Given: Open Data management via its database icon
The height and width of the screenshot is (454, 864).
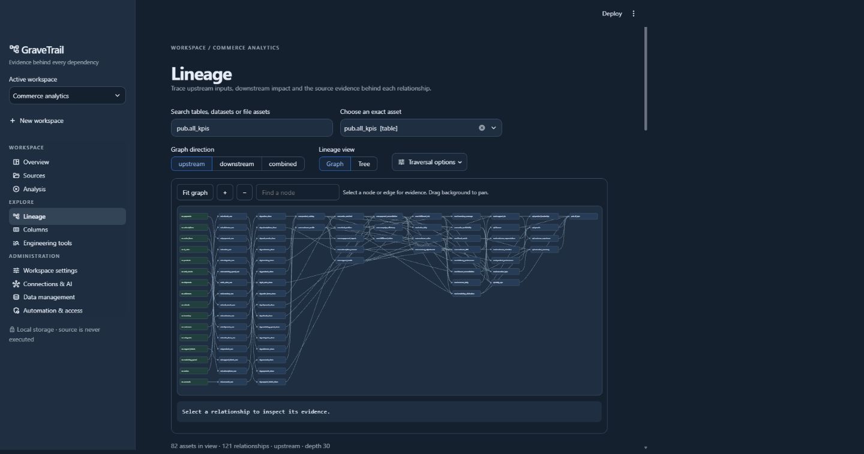Looking at the screenshot, I should click(x=16, y=297).
